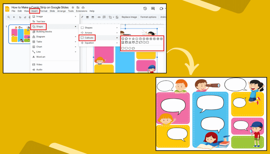Choose Video from Insert menu

pos(55,65)
